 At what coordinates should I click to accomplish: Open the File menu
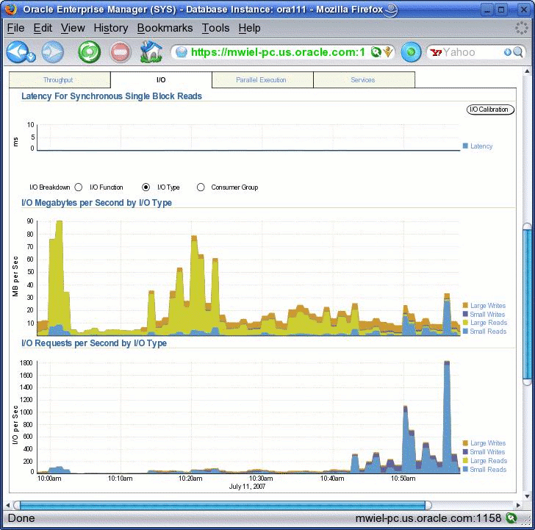point(15,28)
